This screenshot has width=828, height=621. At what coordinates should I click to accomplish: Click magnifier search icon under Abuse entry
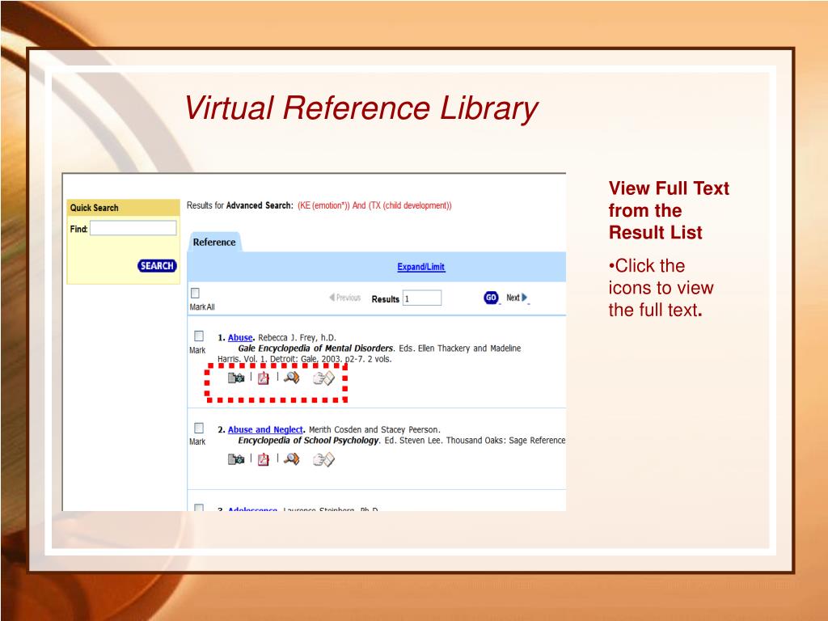tap(291, 378)
